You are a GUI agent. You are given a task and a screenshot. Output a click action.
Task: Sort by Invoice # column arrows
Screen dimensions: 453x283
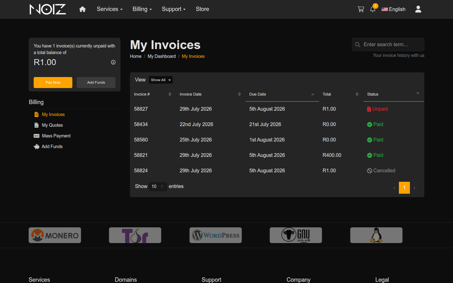pyautogui.click(x=170, y=94)
